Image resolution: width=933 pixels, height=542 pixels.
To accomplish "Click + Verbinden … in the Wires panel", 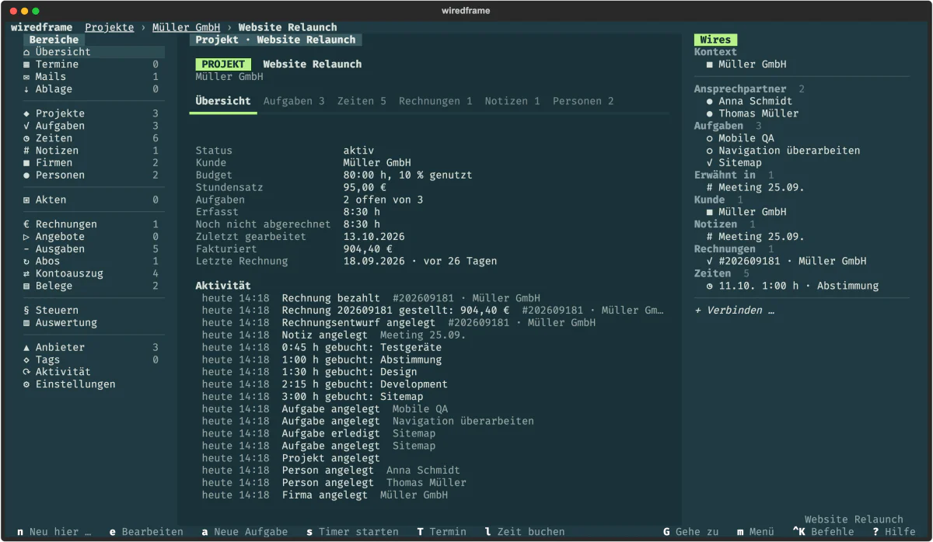I will point(735,311).
